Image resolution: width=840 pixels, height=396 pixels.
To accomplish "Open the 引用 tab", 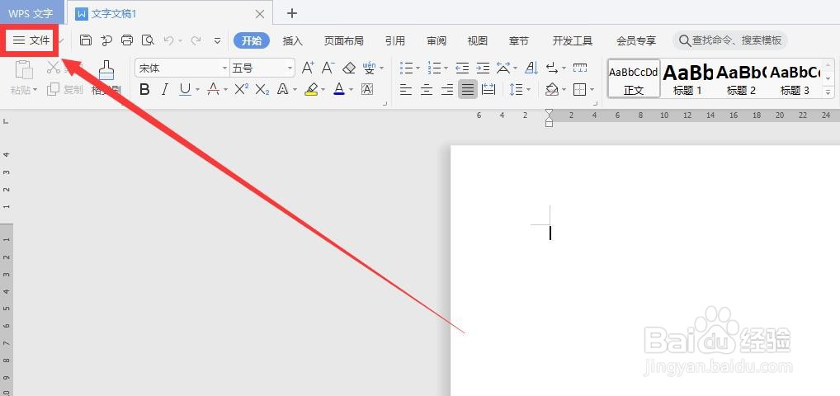I will click(394, 40).
